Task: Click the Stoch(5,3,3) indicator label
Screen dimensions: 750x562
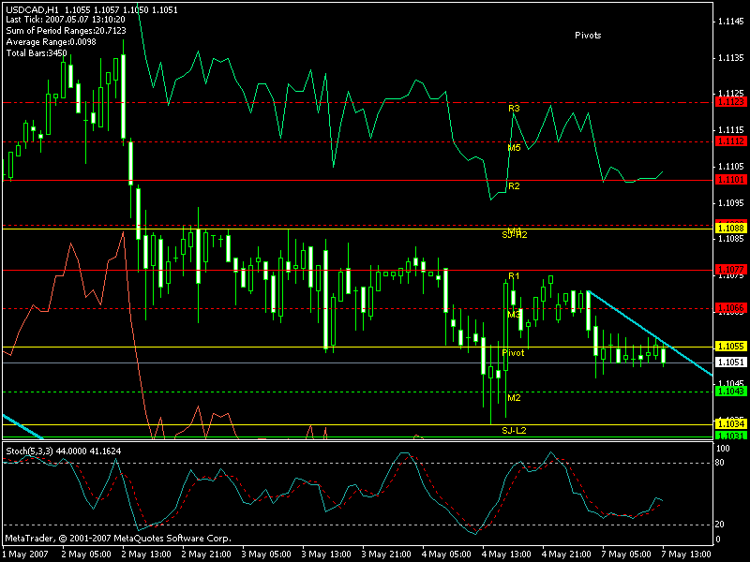Action: tap(29, 451)
